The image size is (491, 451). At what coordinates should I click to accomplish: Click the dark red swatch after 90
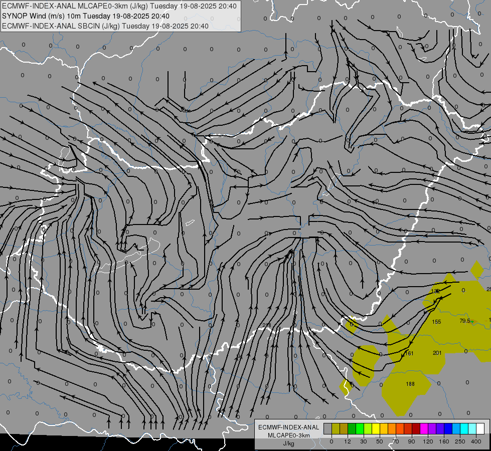pos(416,428)
